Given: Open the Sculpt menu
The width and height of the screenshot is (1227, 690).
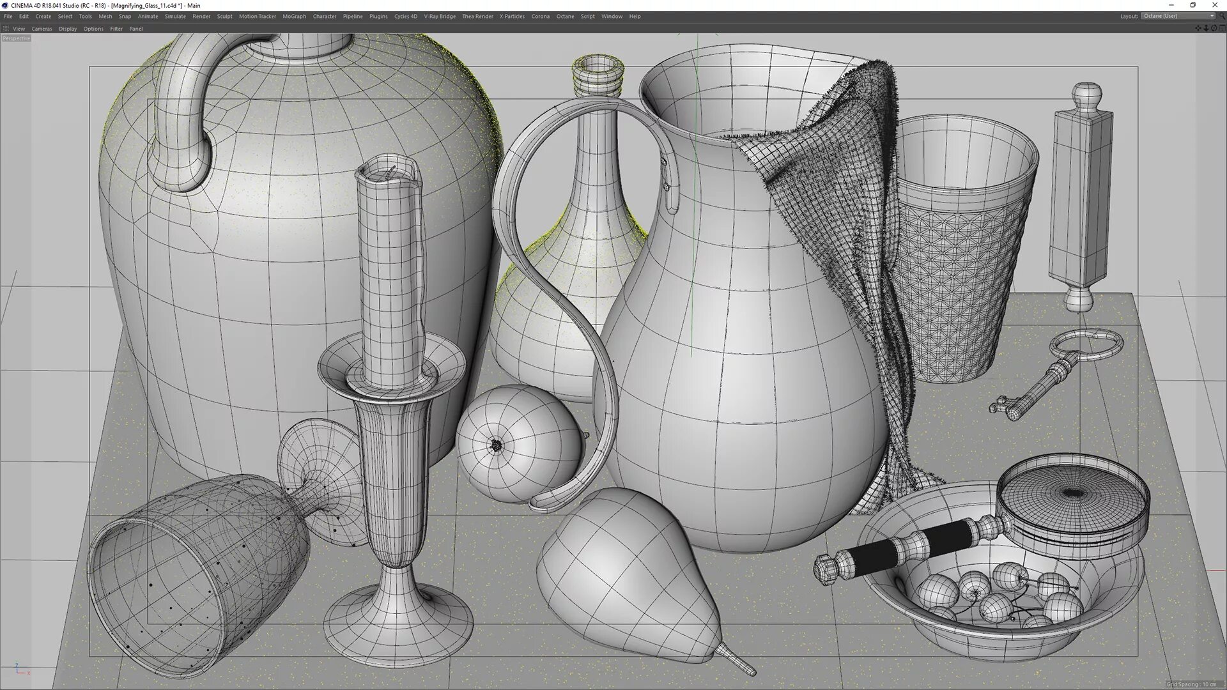Looking at the screenshot, I should click(224, 17).
